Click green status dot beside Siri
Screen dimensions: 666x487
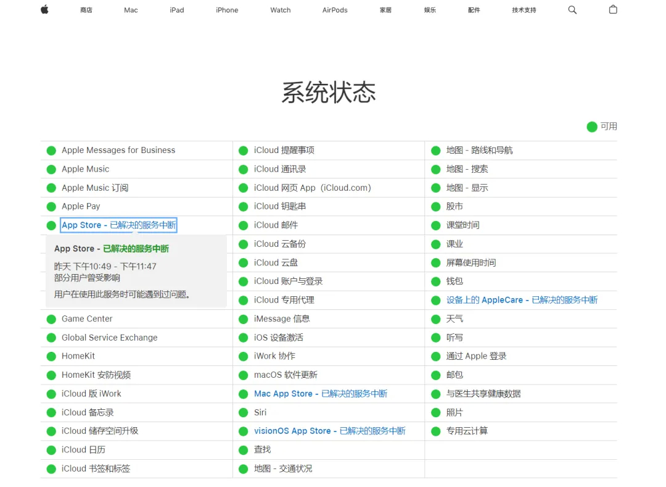coord(244,413)
